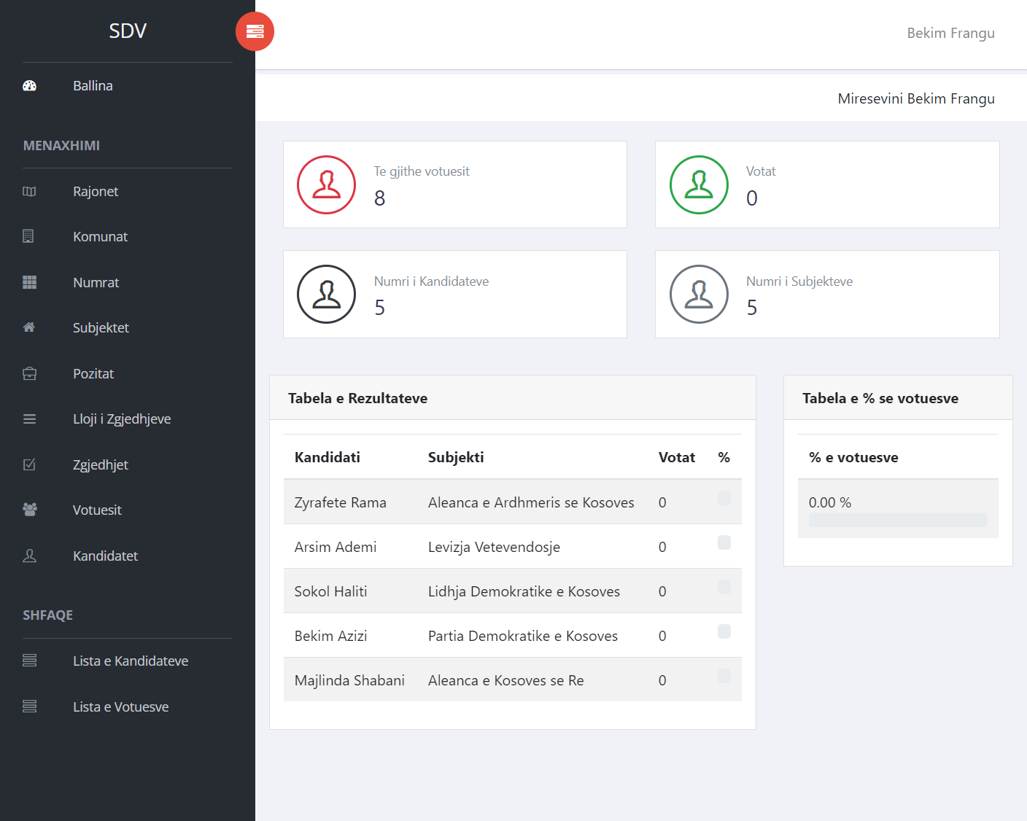1027x821 pixels.
Task: Click the Pozitat box icon
Action: tap(29, 373)
